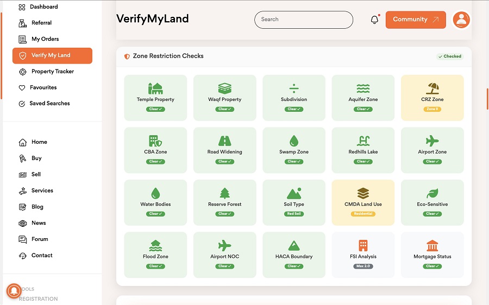Open Saved Searches from sidebar
The image size is (489, 305).
click(x=49, y=104)
